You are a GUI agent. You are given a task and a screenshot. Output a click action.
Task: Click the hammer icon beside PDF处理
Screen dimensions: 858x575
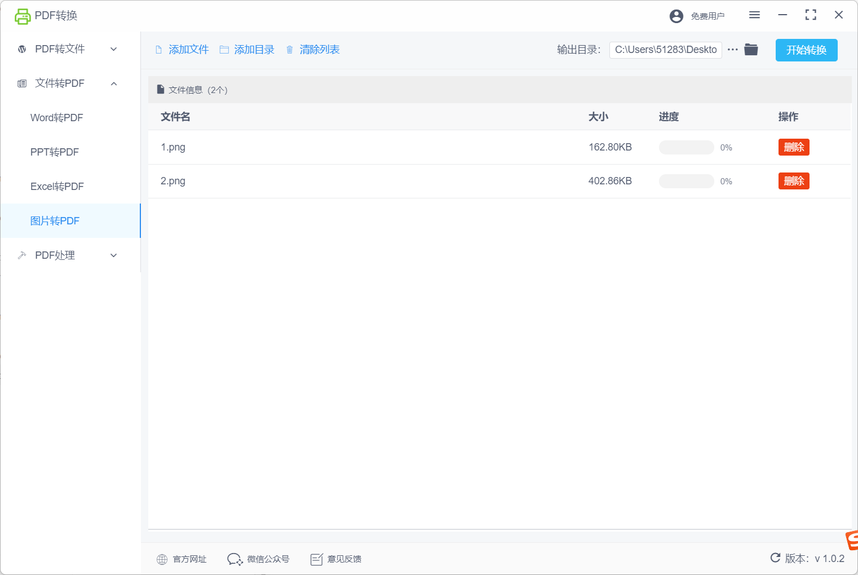[22, 255]
